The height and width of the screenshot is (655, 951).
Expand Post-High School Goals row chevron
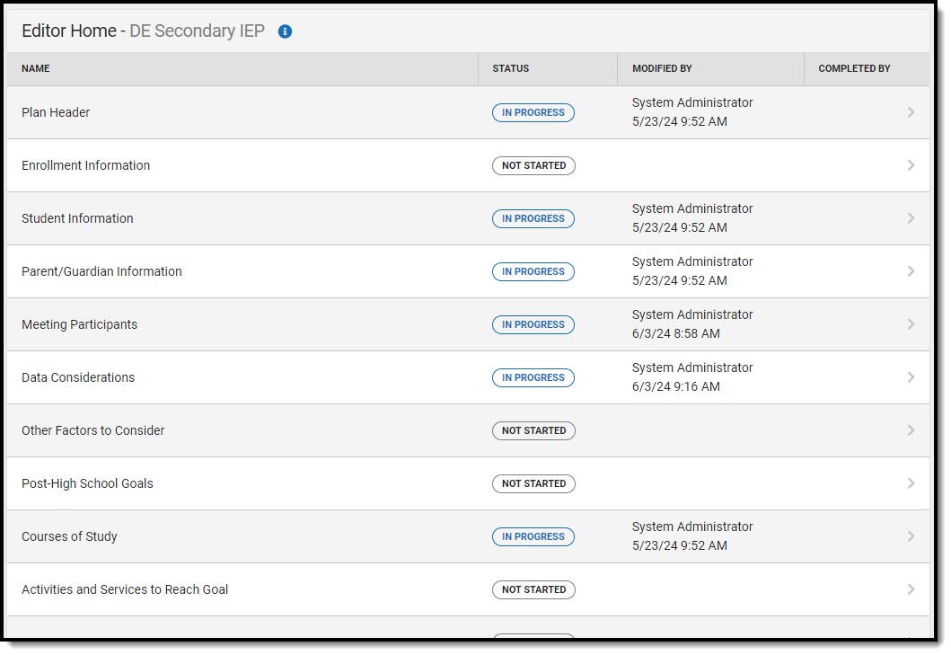point(911,483)
